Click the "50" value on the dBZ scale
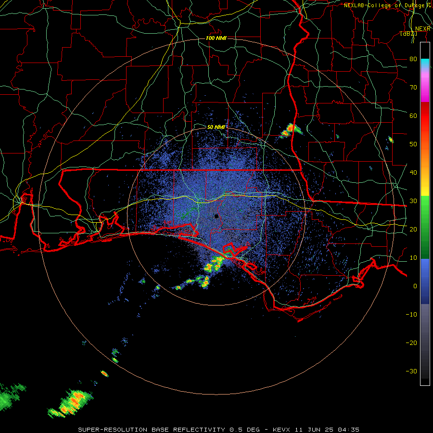Screen dimensions: 433x433 [413, 144]
